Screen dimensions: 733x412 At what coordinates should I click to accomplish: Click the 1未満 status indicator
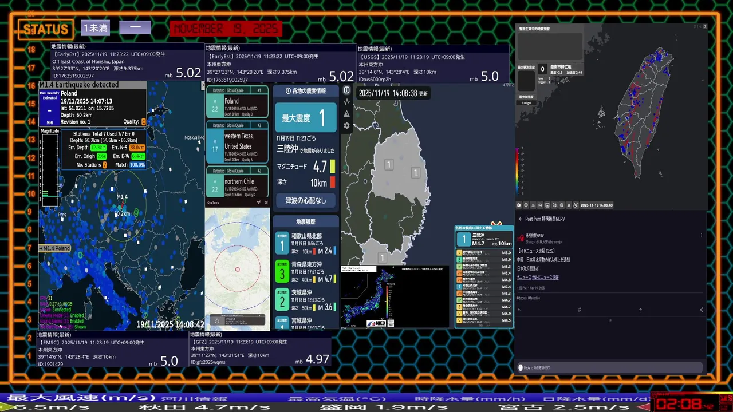[x=96, y=27]
